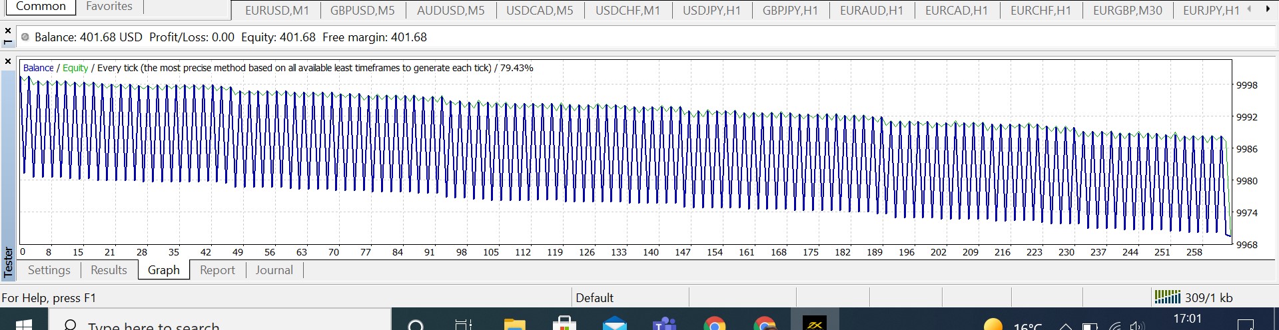Screen dimensions: 1279x330
Task: Open the tester Results tab
Action: (109, 269)
